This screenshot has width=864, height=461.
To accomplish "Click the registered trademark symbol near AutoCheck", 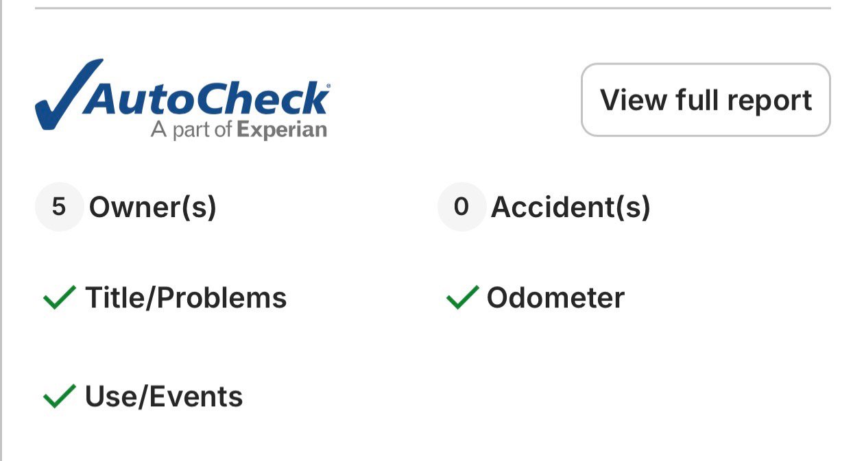I will [x=327, y=86].
